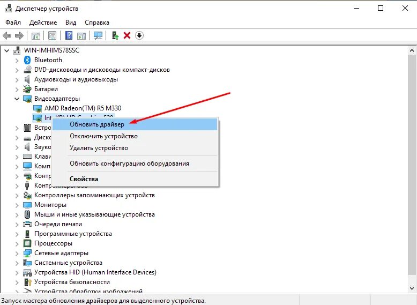The width and height of the screenshot is (417, 305).
Task: Click the Мониторы monitor icon
Action: 27,205
